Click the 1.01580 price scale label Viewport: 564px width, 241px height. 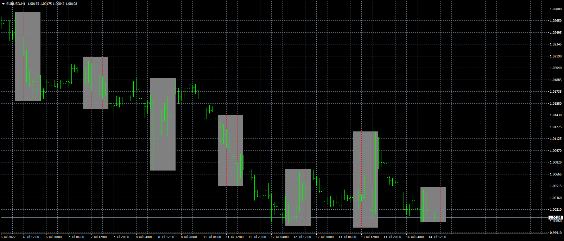(556, 103)
